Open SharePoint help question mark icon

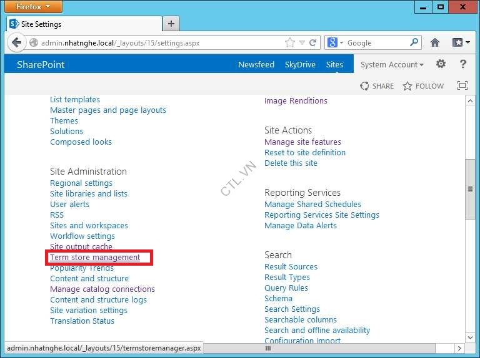pos(462,64)
